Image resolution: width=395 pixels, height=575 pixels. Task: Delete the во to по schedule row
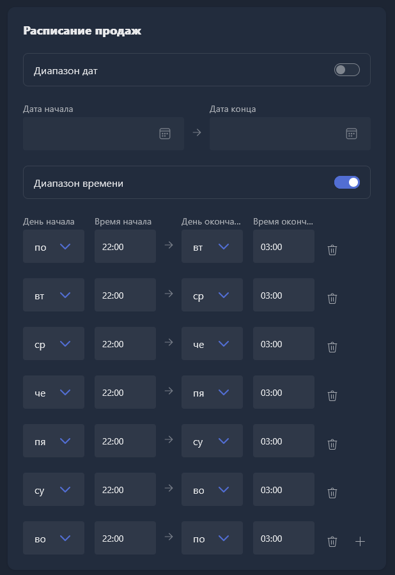coord(332,541)
